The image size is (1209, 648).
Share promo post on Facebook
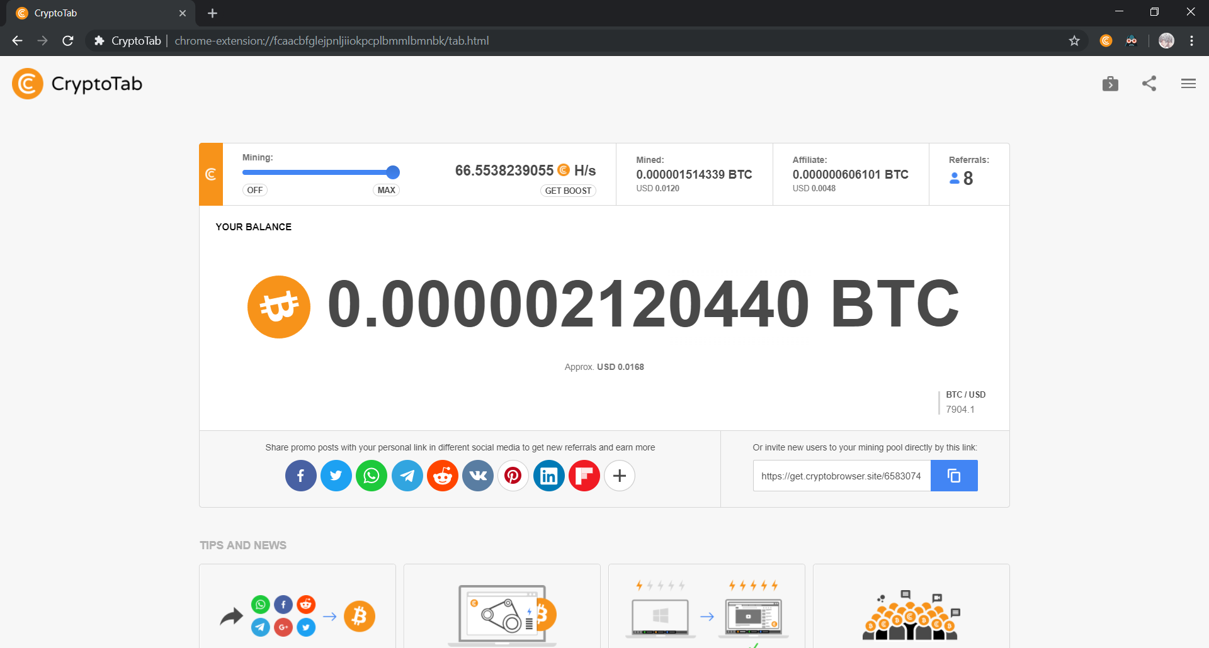(301, 476)
